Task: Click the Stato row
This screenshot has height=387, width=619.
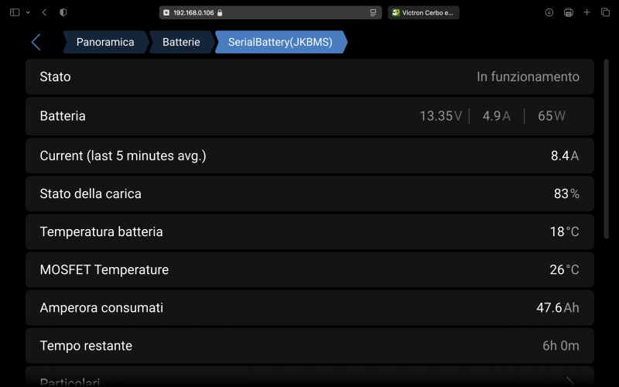Action: tap(310, 77)
